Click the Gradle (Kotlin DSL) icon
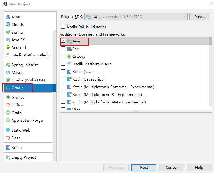The height and width of the screenshot is (173, 214). click(8, 80)
